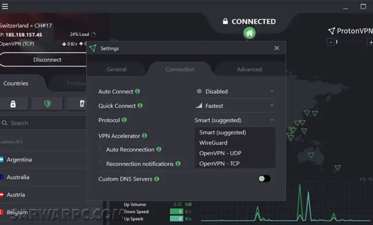Click the Disconnect button
Viewport: 373px width, 225px height.
(x=47, y=59)
